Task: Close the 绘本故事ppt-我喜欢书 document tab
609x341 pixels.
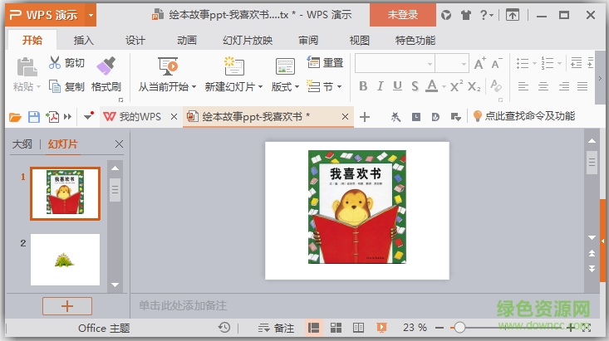Action: click(345, 116)
